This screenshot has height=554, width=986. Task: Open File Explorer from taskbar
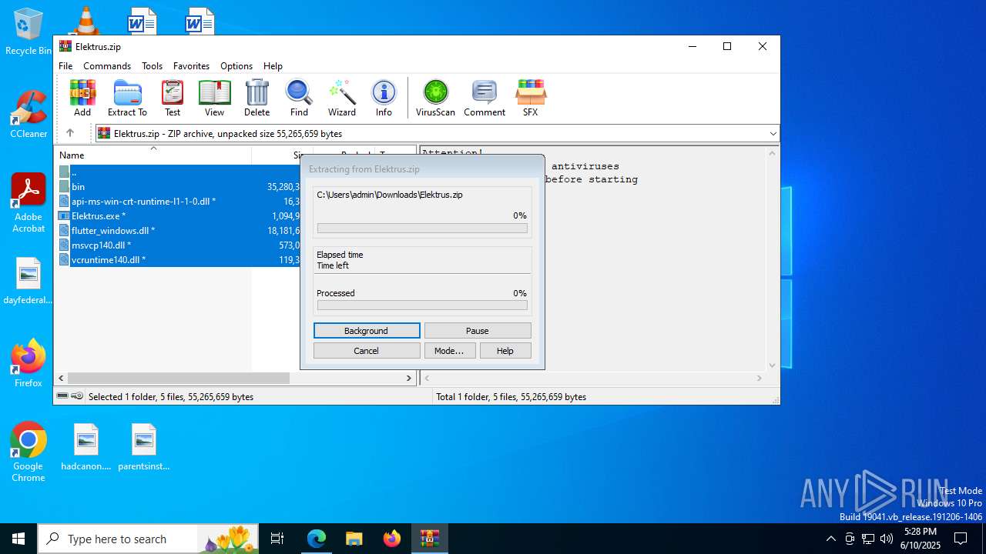354,539
